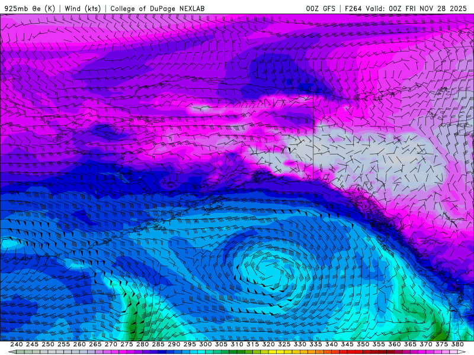Screen dimensions: 474x355
Task: Click the 380 value on the color scale
Action: tap(457, 344)
